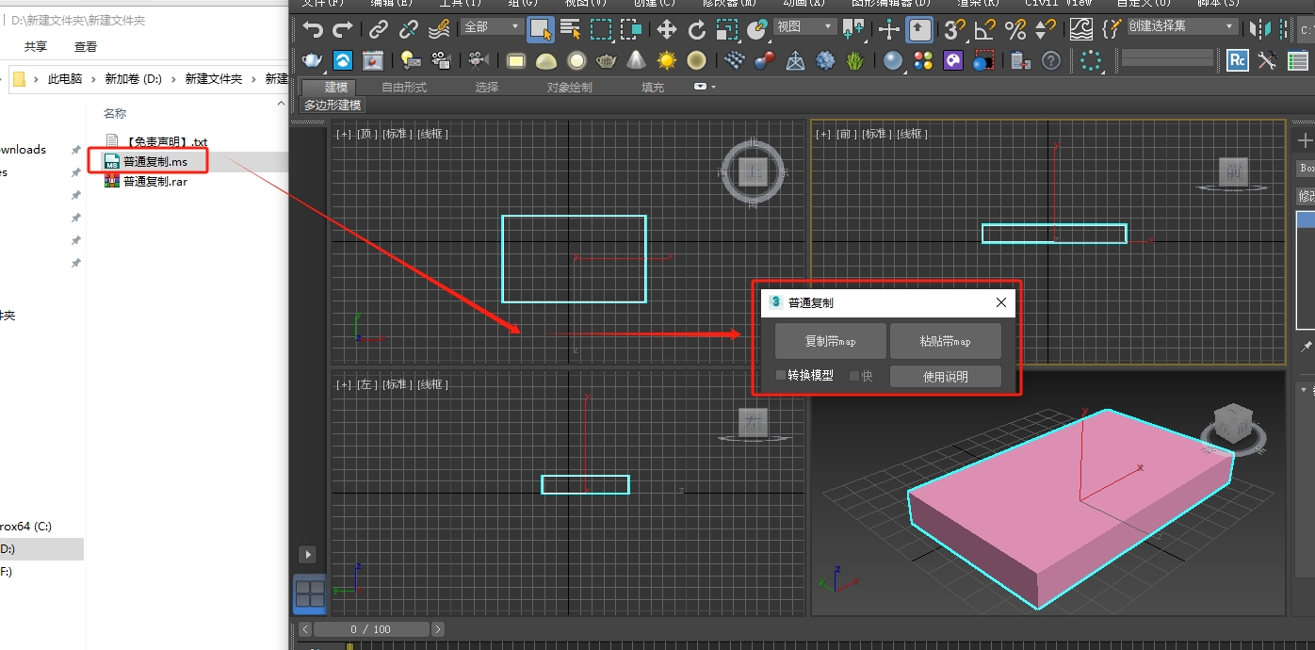Open the Rendered Frame Window icon

pyautogui.click(x=373, y=61)
